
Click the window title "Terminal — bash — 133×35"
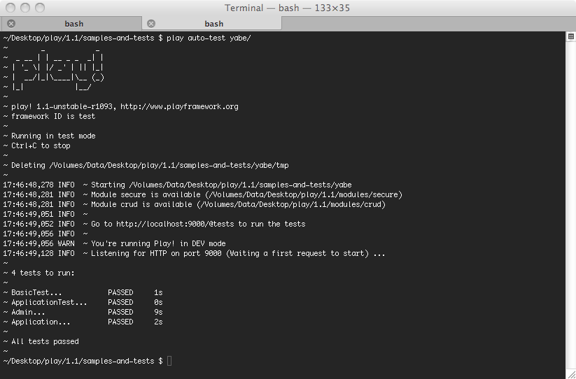pyautogui.click(x=288, y=8)
